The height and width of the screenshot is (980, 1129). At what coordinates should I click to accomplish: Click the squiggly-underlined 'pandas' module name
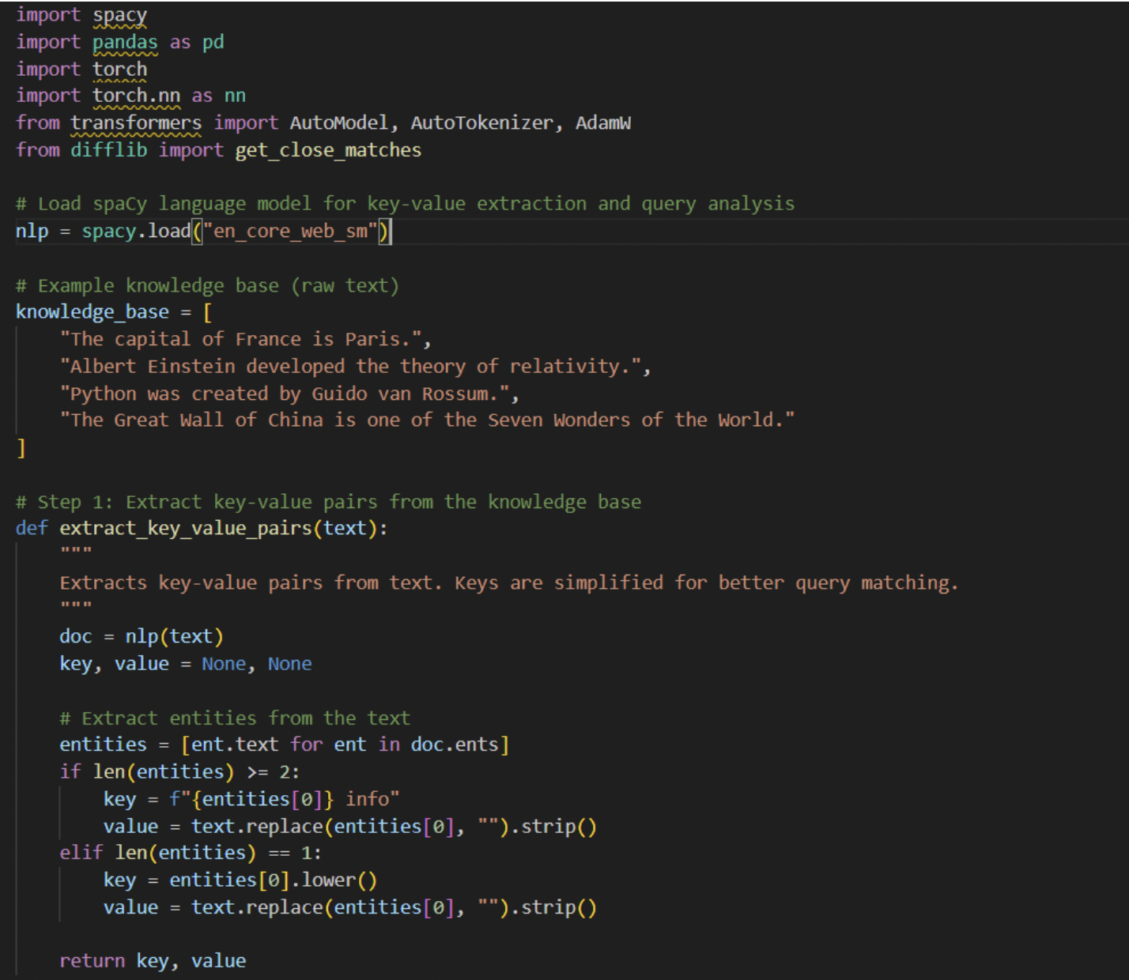pos(125,42)
